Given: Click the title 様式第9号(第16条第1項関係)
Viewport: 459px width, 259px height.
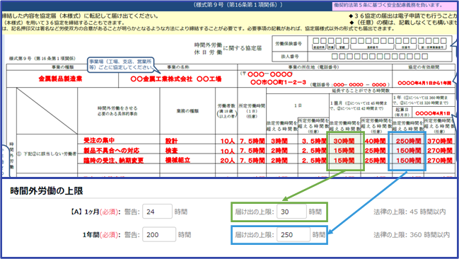Looking at the screenshot, I should click(x=238, y=5).
